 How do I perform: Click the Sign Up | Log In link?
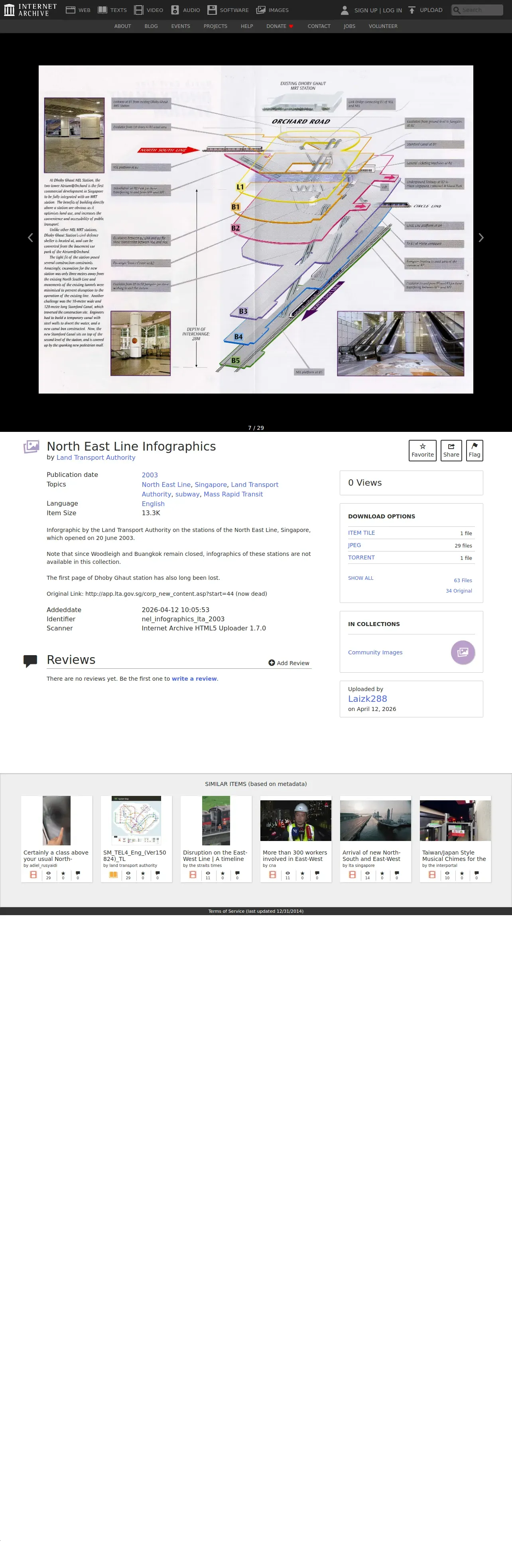click(378, 10)
